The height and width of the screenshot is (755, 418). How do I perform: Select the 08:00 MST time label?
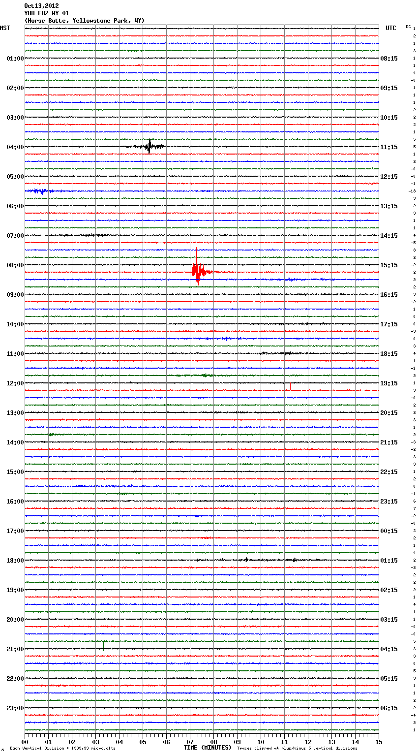coord(15,265)
